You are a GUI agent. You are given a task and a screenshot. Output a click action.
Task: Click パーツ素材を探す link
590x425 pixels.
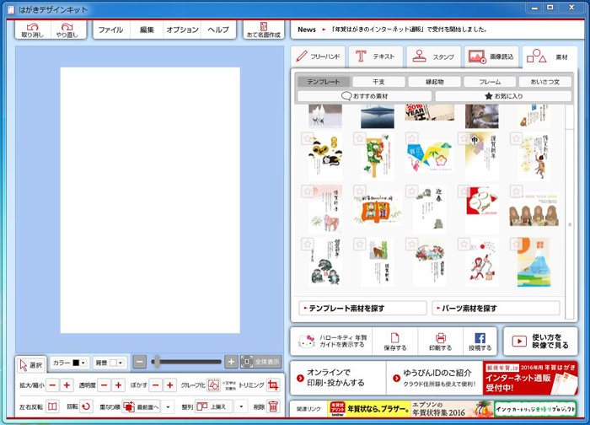point(496,309)
